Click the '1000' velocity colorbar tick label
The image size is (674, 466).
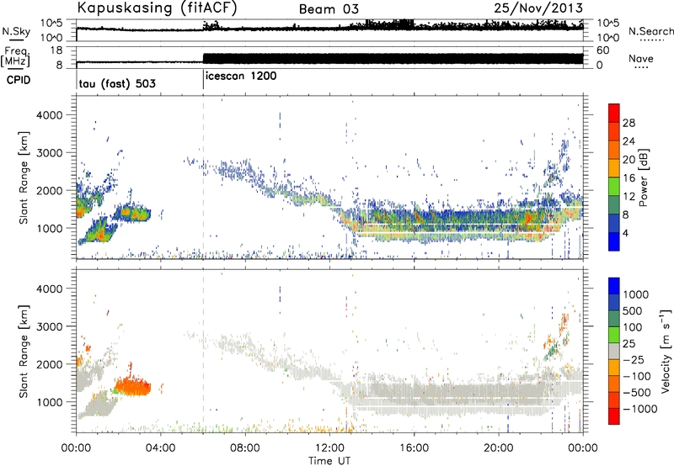pos(636,294)
